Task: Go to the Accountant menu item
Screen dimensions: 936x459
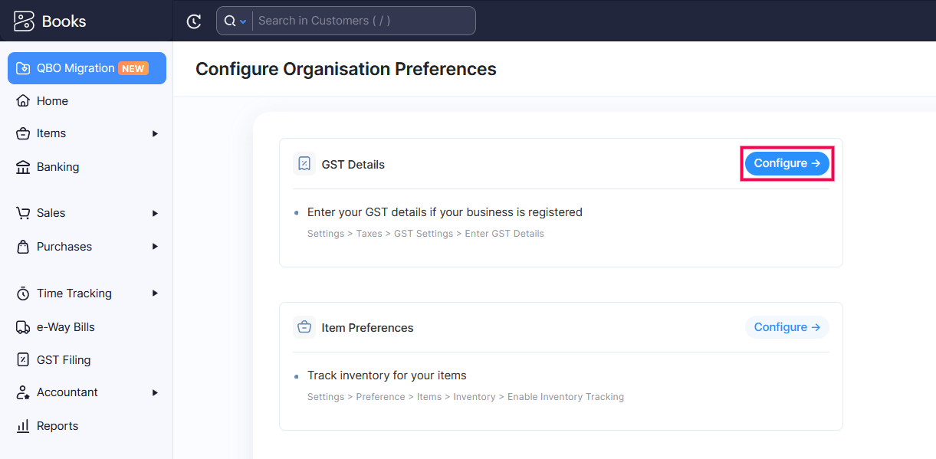Action: click(67, 392)
